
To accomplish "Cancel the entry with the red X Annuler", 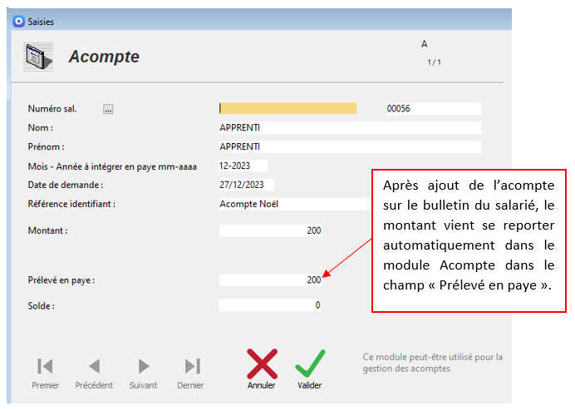I will click(262, 364).
